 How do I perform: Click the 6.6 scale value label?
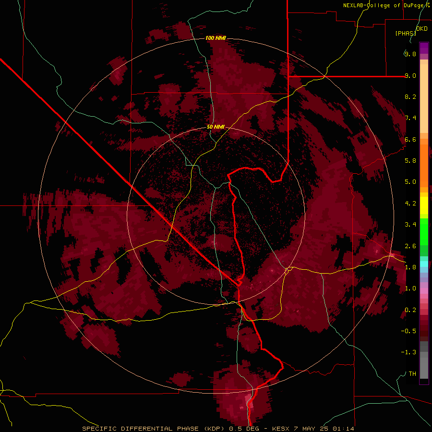click(x=410, y=139)
